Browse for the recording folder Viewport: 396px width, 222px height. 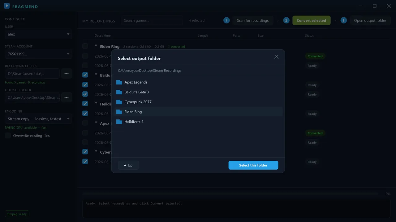67,74
